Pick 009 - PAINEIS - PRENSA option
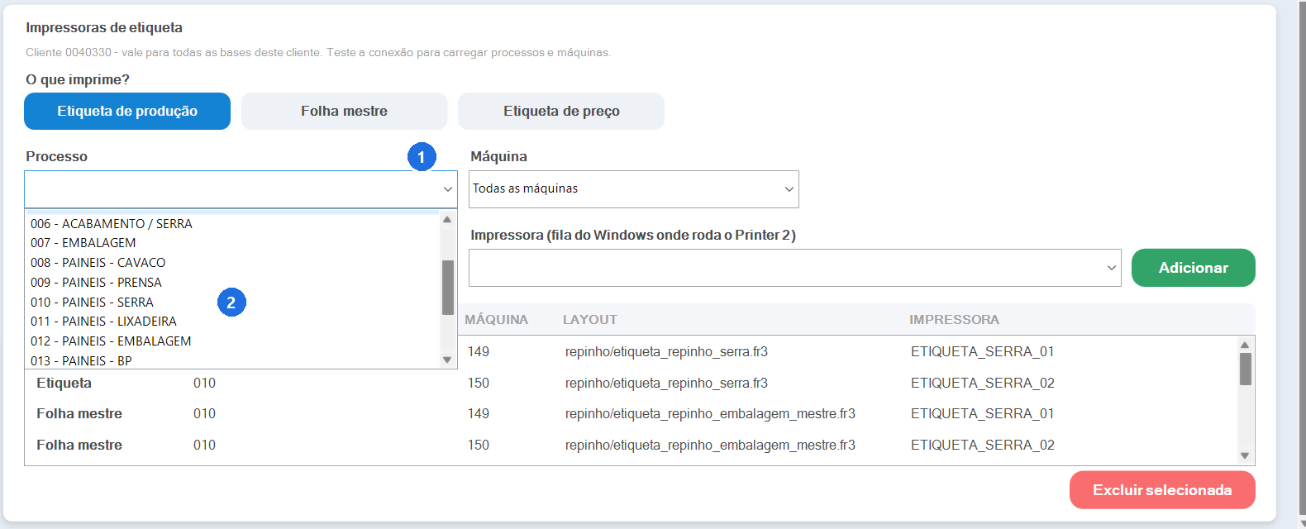1306x529 pixels. click(233, 283)
